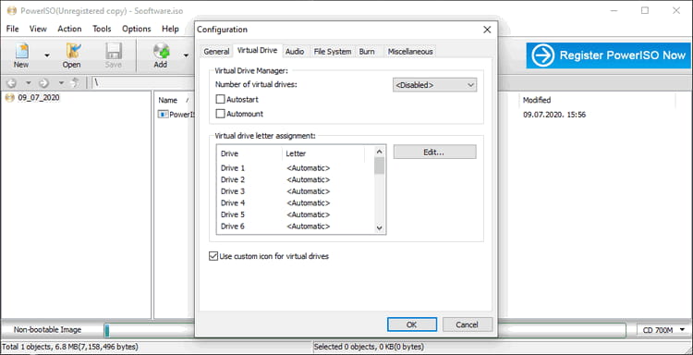Select Drive 3 row in list
Image resolution: width=693 pixels, height=355 pixels.
coord(296,191)
